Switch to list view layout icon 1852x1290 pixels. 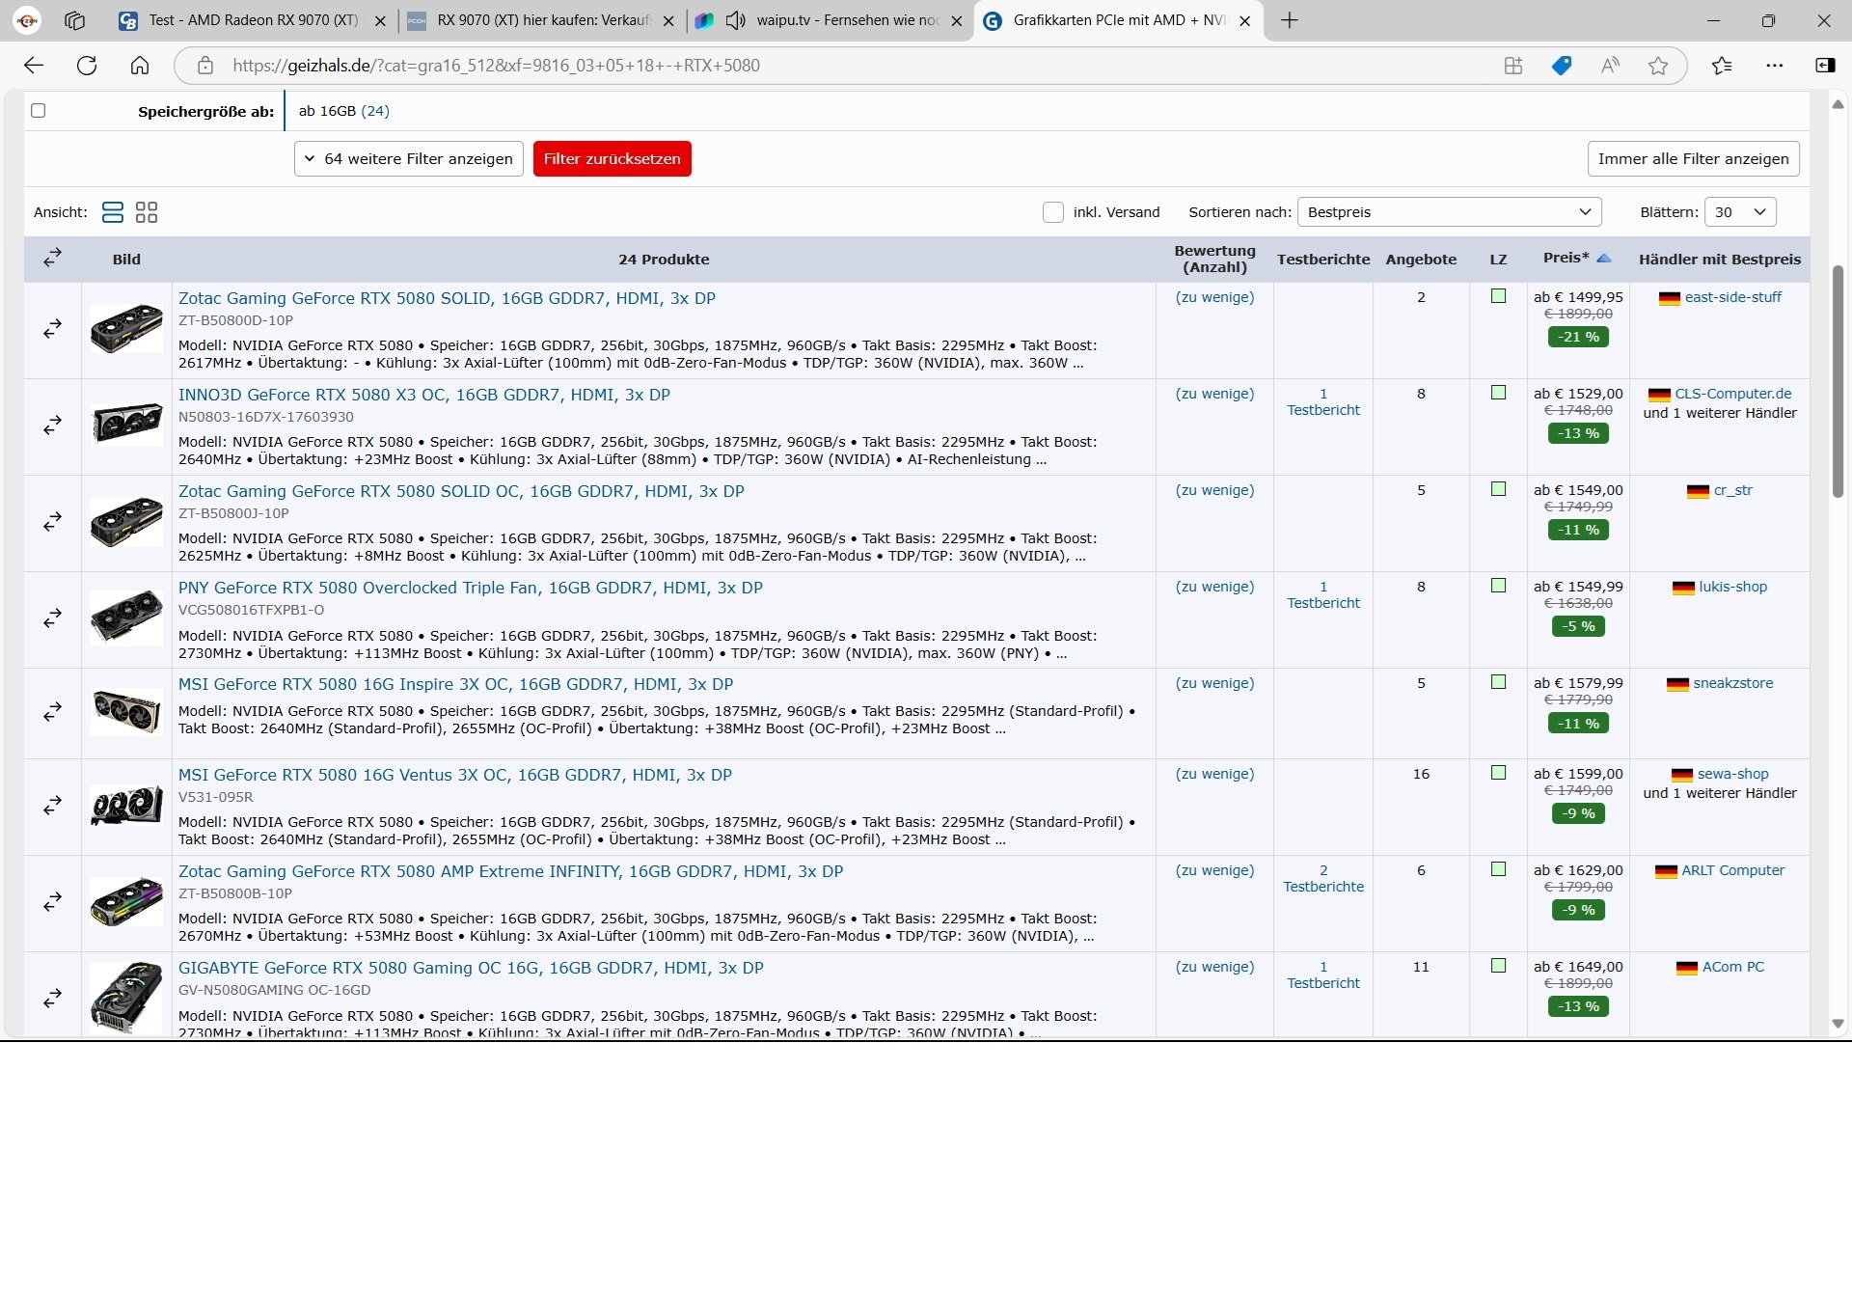[x=113, y=212]
